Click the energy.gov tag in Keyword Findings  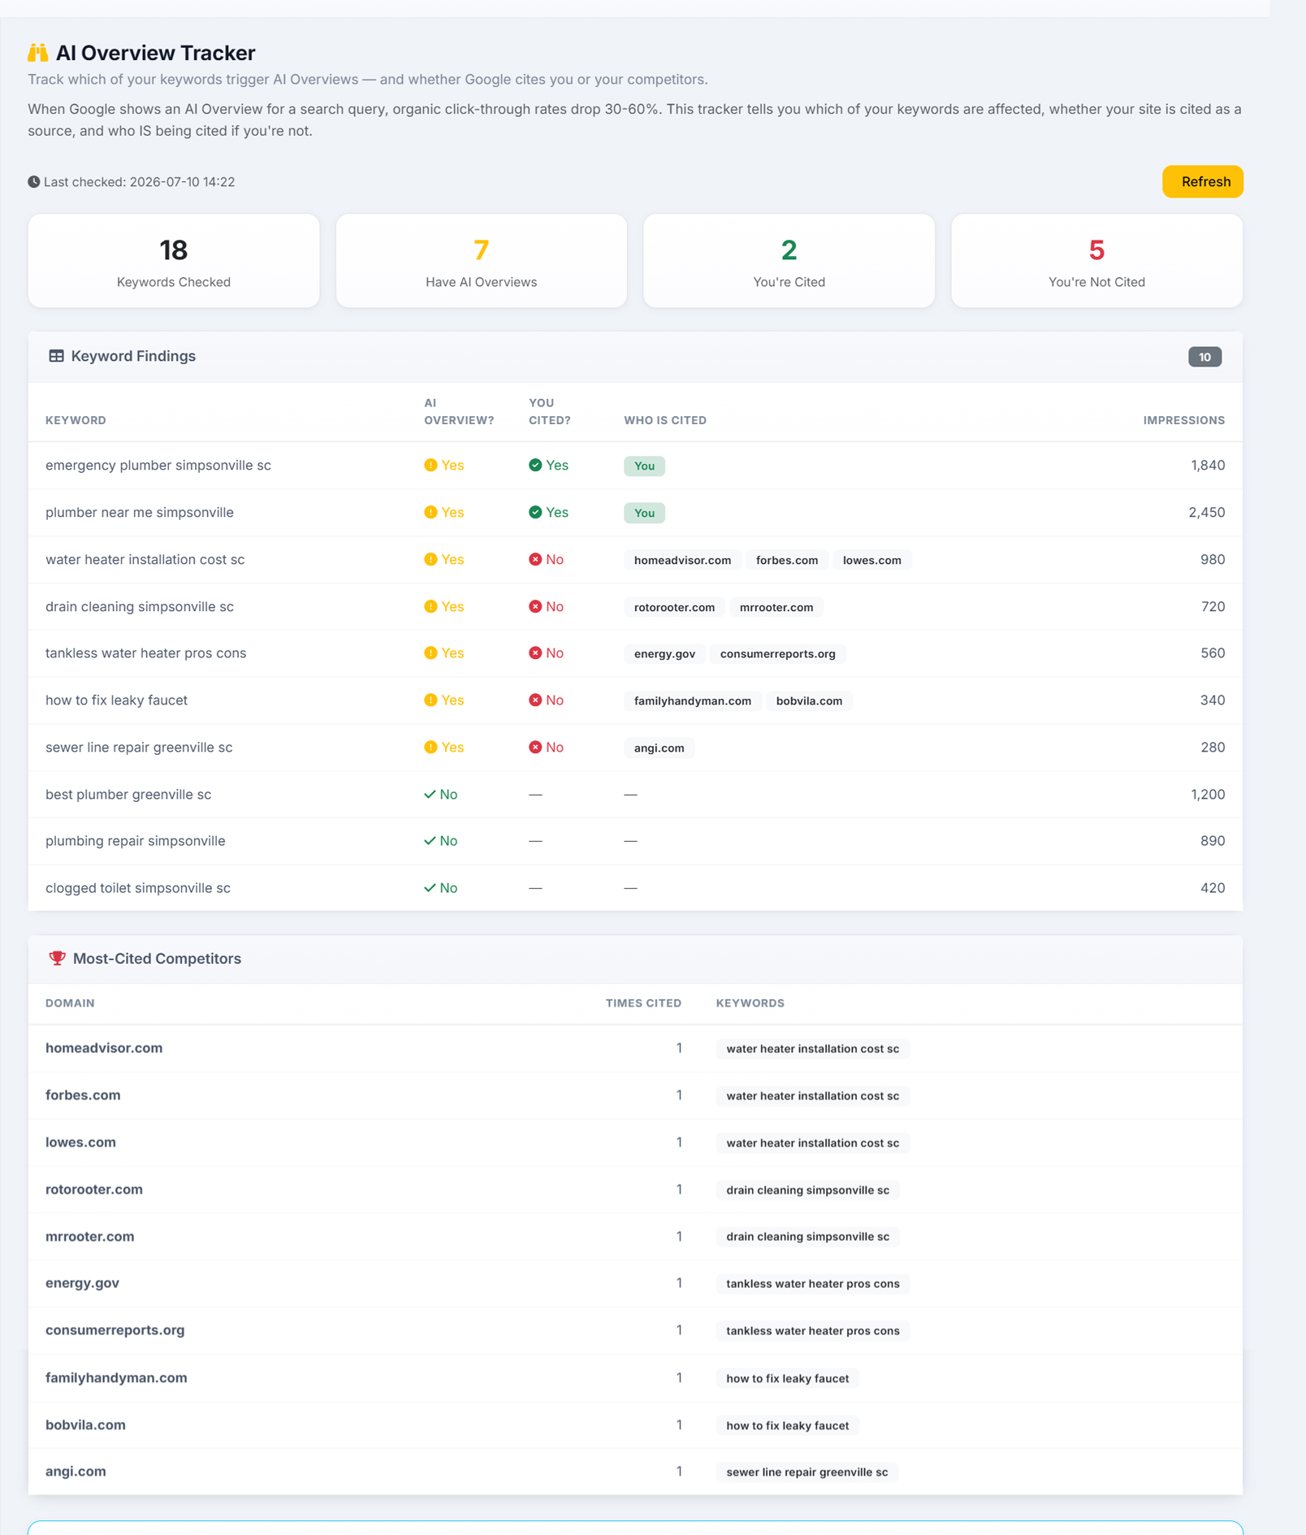664,653
